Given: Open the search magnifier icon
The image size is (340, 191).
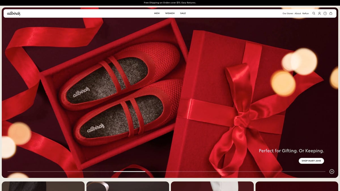Looking at the screenshot, I should [314, 13].
